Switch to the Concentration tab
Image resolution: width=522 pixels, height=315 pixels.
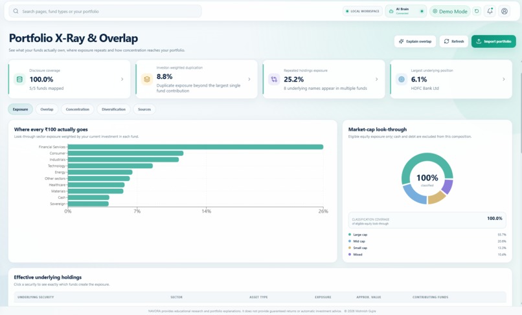point(78,109)
